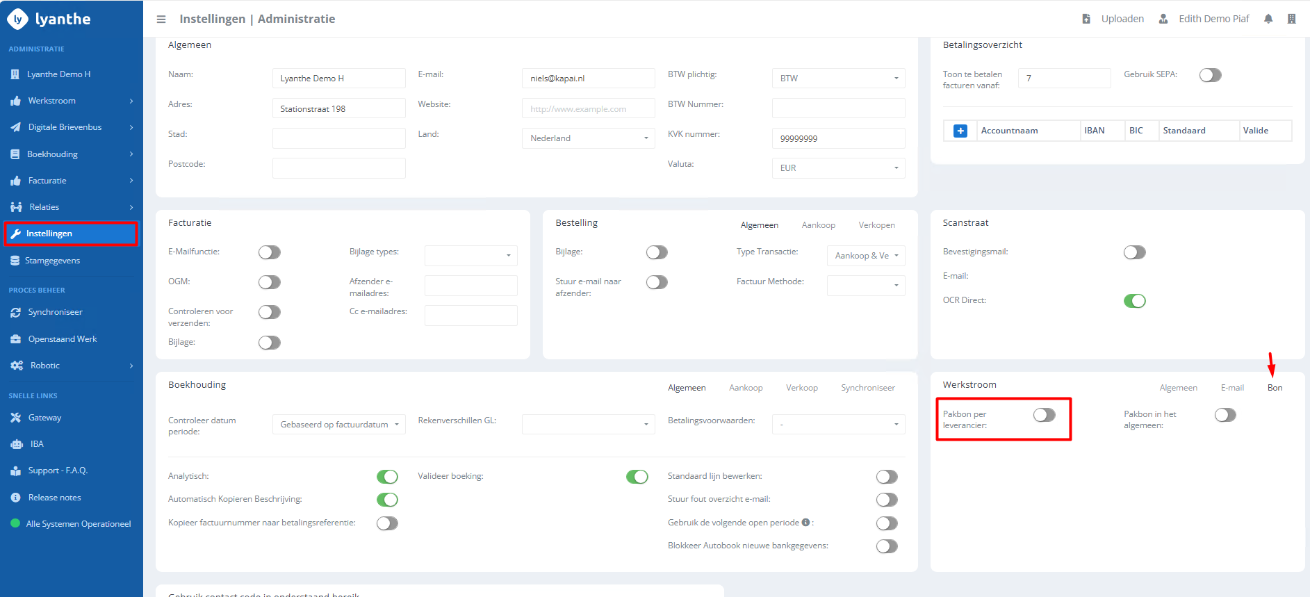Click the hamburger menu icon
Image resolution: width=1310 pixels, height=597 pixels.
pyautogui.click(x=161, y=19)
